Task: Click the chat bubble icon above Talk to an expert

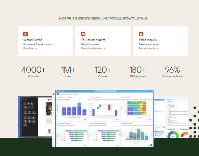Action: point(83,34)
